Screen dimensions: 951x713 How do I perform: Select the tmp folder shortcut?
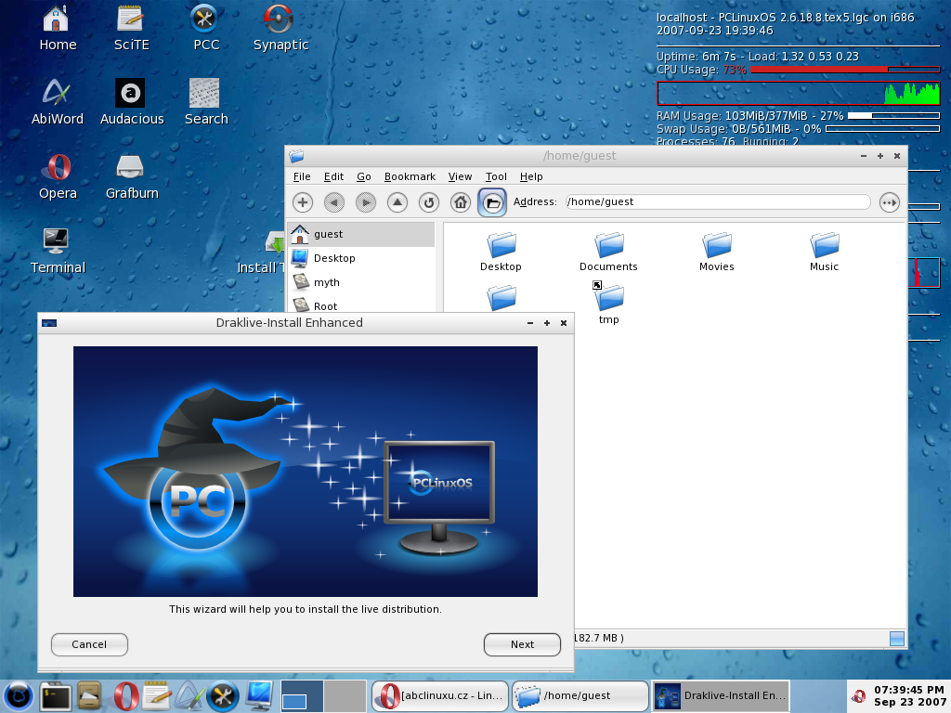(608, 304)
